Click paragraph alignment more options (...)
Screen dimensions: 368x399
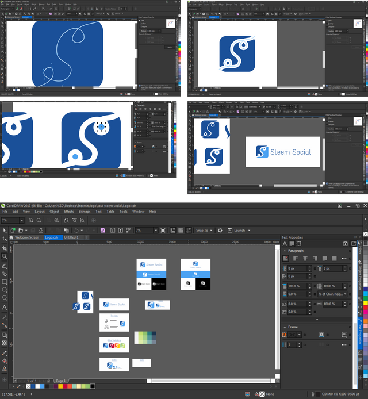click(x=344, y=258)
